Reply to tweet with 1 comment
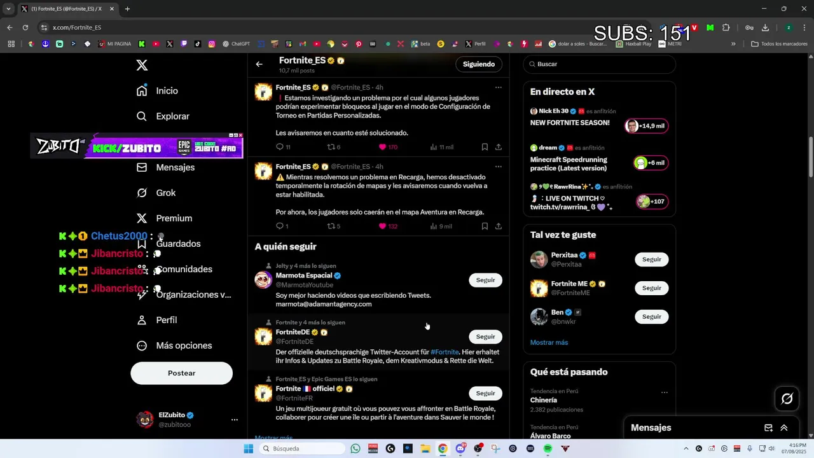Viewport: 814px width, 458px height. [x=282, y=226]
